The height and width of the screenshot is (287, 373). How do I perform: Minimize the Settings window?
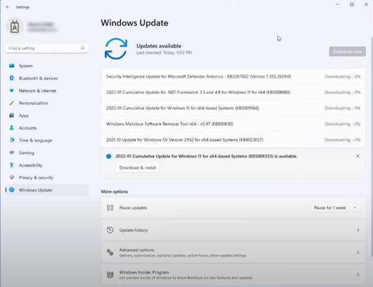338,4
